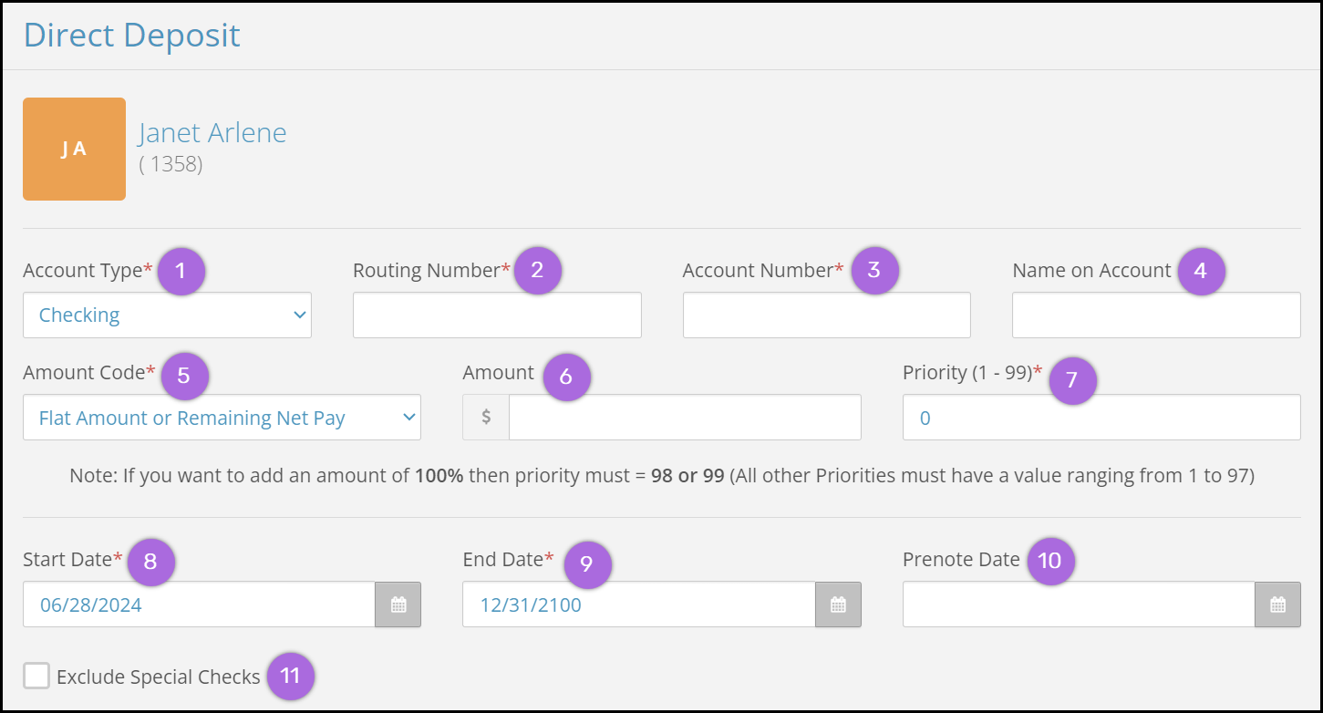Click the purple number 5 callout badge
1323x713 pixels.
[x=184, y=376]
